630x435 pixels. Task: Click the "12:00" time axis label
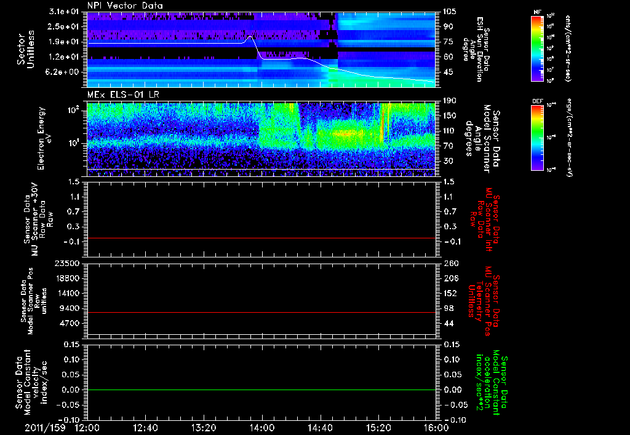[x=87, y=428]
